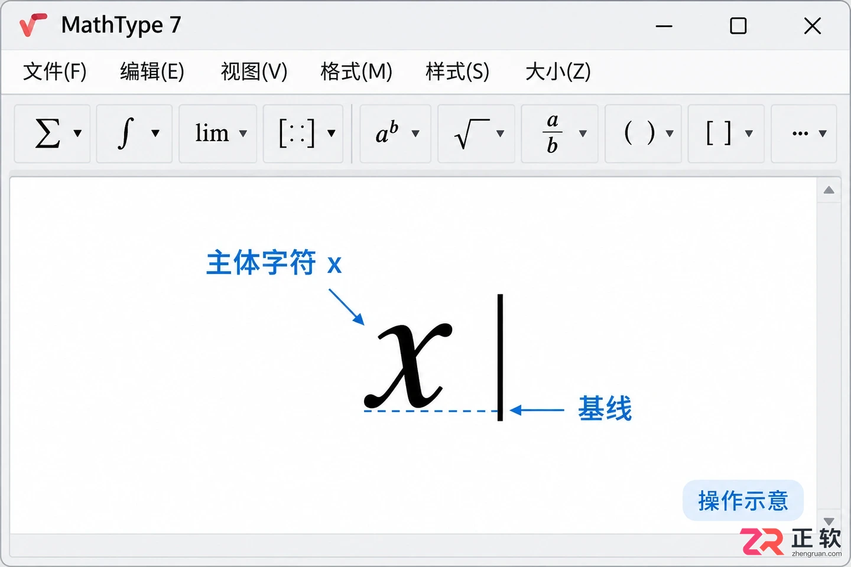Open the summation templates dropdown arrow
851x567 pixels.
pyautogui.click(x=77, y=133)
